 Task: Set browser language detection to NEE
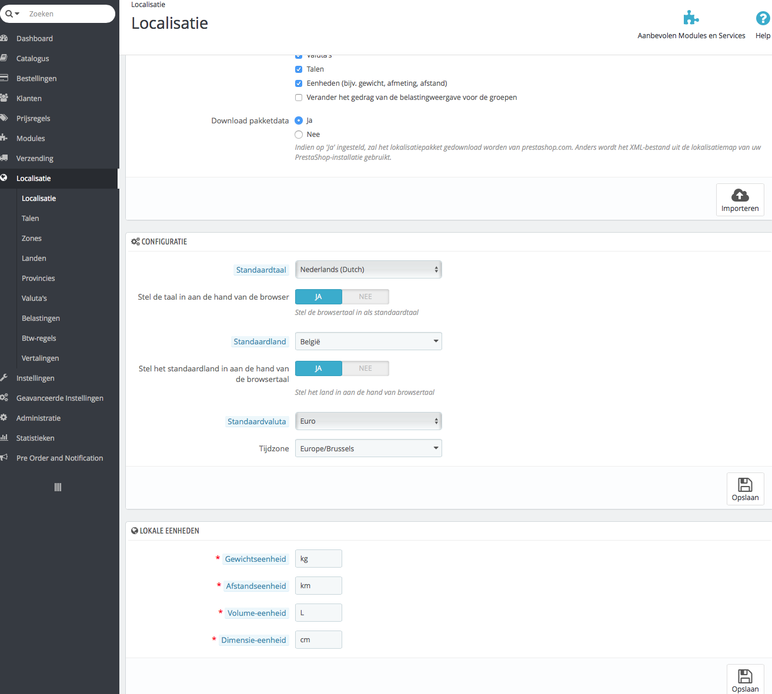[366, 297]
